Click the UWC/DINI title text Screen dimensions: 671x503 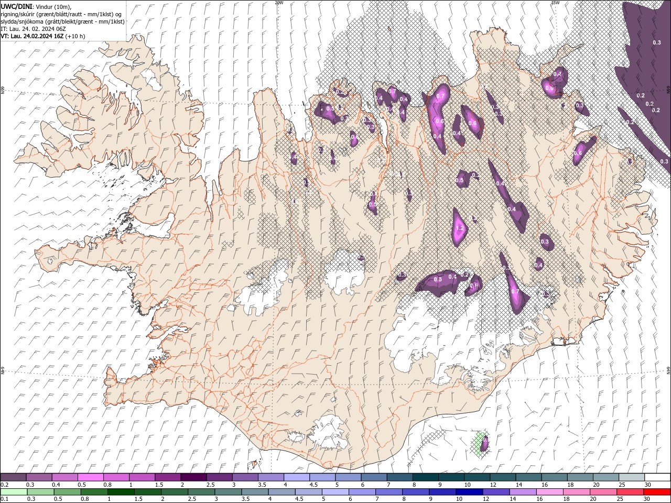pyautogui.click(x=17, y=6)
